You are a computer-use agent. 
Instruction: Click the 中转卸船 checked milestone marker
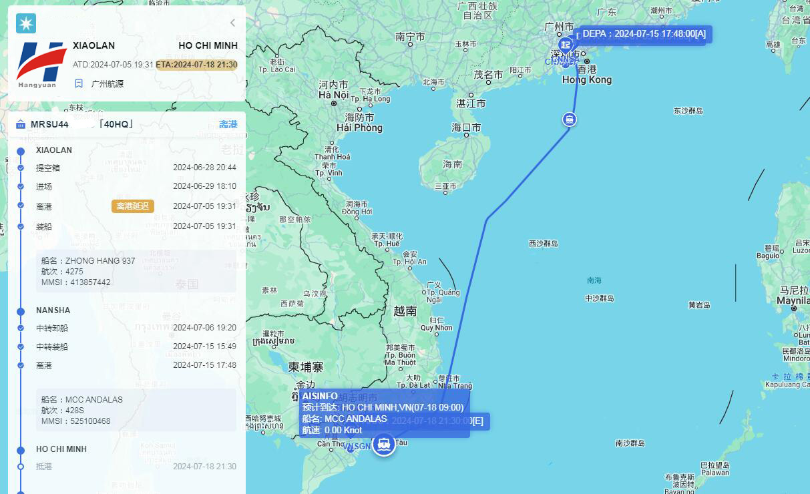click(21, 328)
